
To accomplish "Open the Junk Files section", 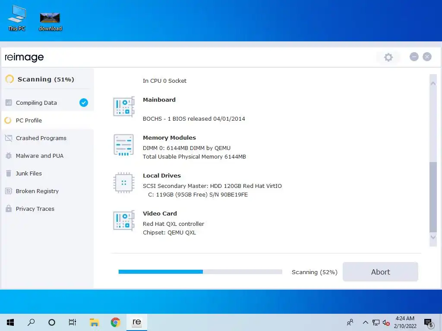I will coord(47,173).
